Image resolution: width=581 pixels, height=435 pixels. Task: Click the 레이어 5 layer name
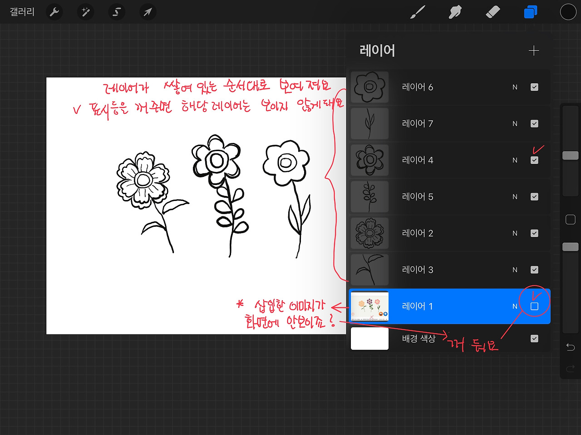418,197
